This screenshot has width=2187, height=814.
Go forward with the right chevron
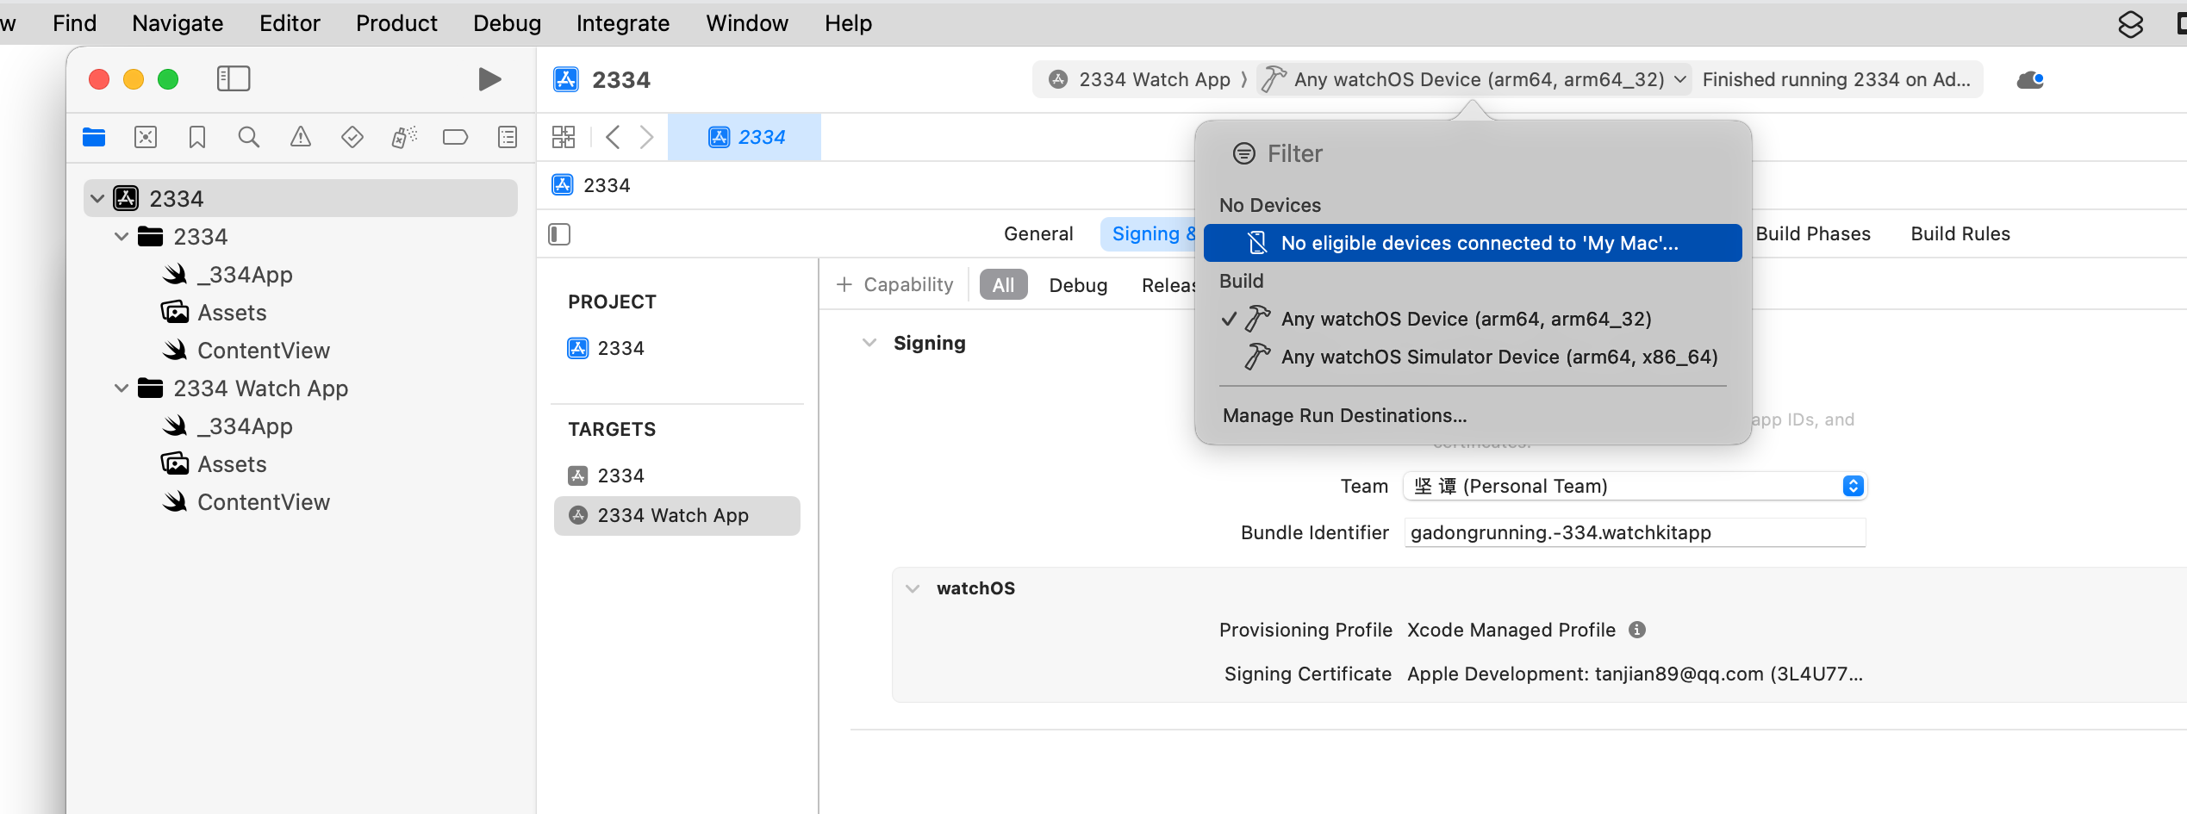tap(647, 137)
